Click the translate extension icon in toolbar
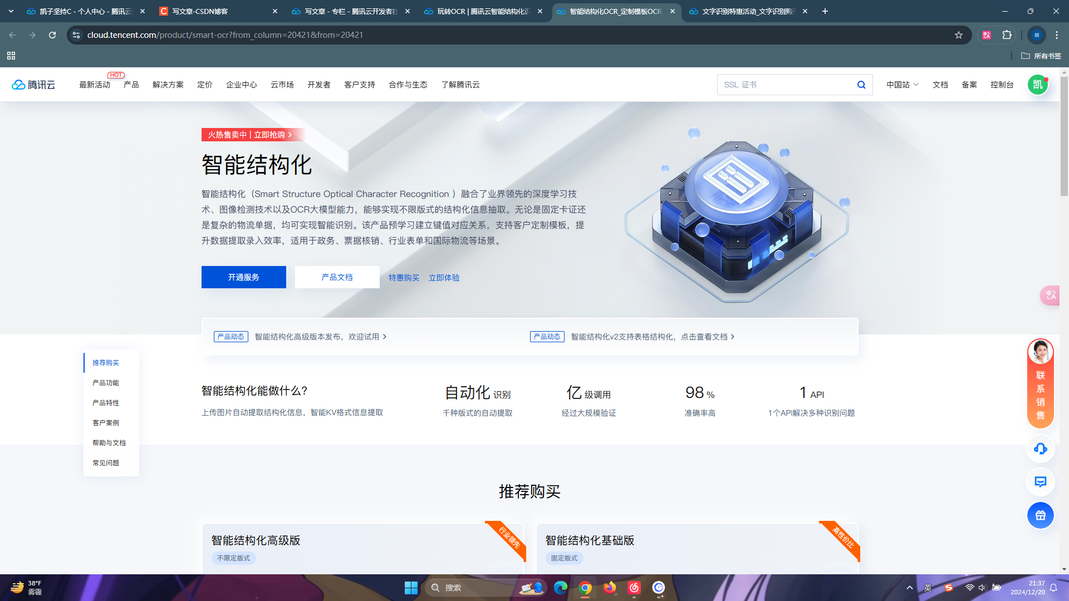Screen dimensions: 1069x601 pyautogui.click(x=987, y=35)
